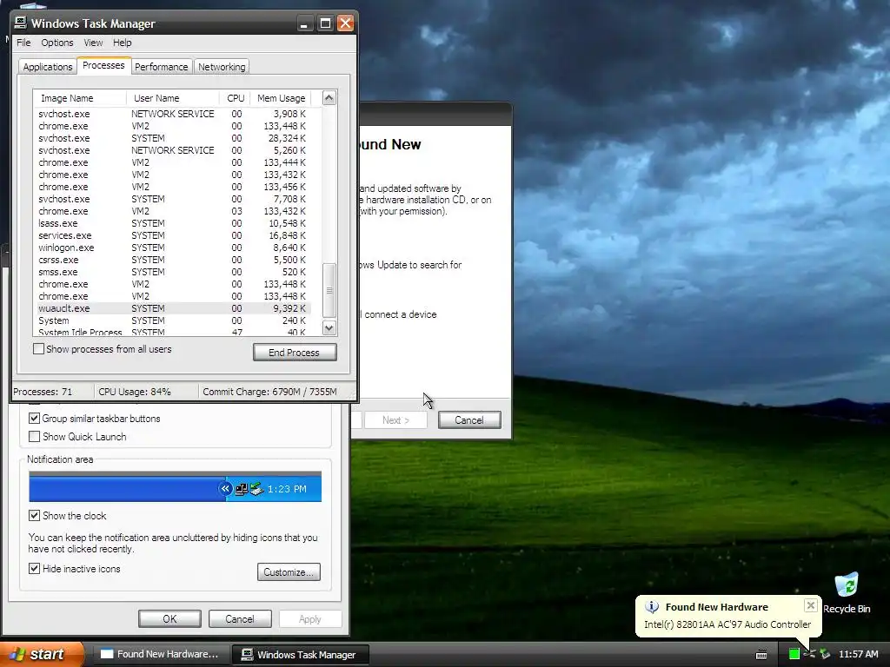The height and width of the screenshot is (667, 890).
Task: Click the Task Manager title bar icon
Action: tap(21, 23)
